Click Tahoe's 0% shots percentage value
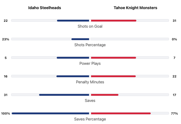The image size is (181, 124). click(174, 39)
